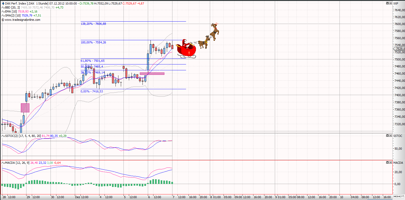Click the SSTOC label on the right axis
405x200 pixels.
(398, 136)
